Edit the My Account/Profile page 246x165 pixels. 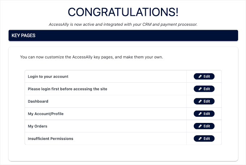click(x=204, y=114)
